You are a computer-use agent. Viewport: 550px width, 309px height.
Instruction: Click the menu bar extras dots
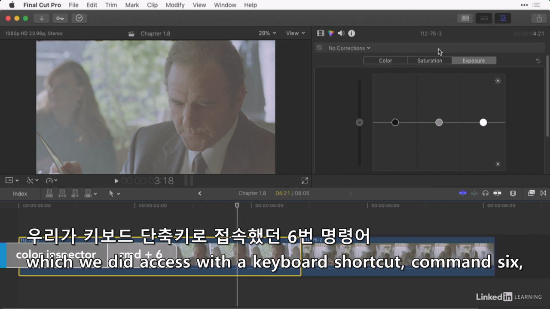524,5
